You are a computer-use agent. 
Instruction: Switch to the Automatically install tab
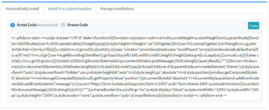[22, 9]
